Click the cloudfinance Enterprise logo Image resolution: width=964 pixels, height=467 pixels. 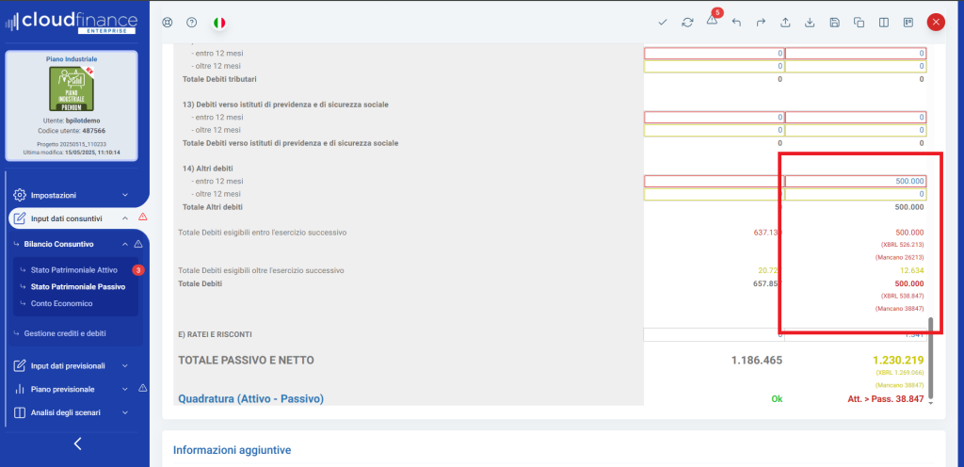[x=72, y=22]
